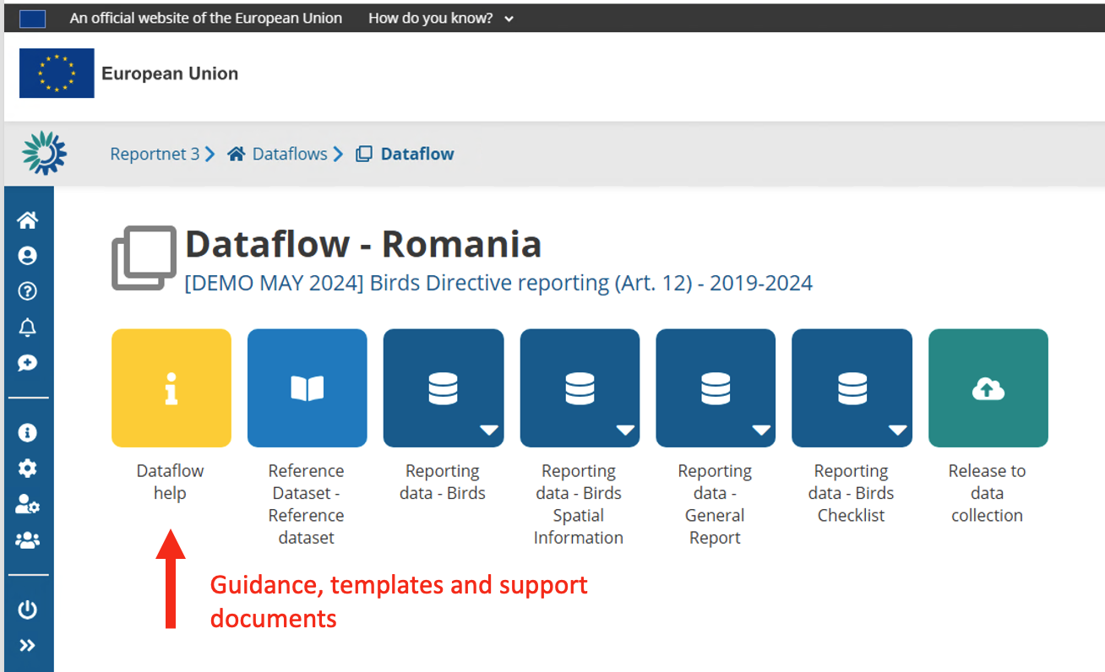
Task: Expand the sidebar with double chevron
Action: [28, 646]
